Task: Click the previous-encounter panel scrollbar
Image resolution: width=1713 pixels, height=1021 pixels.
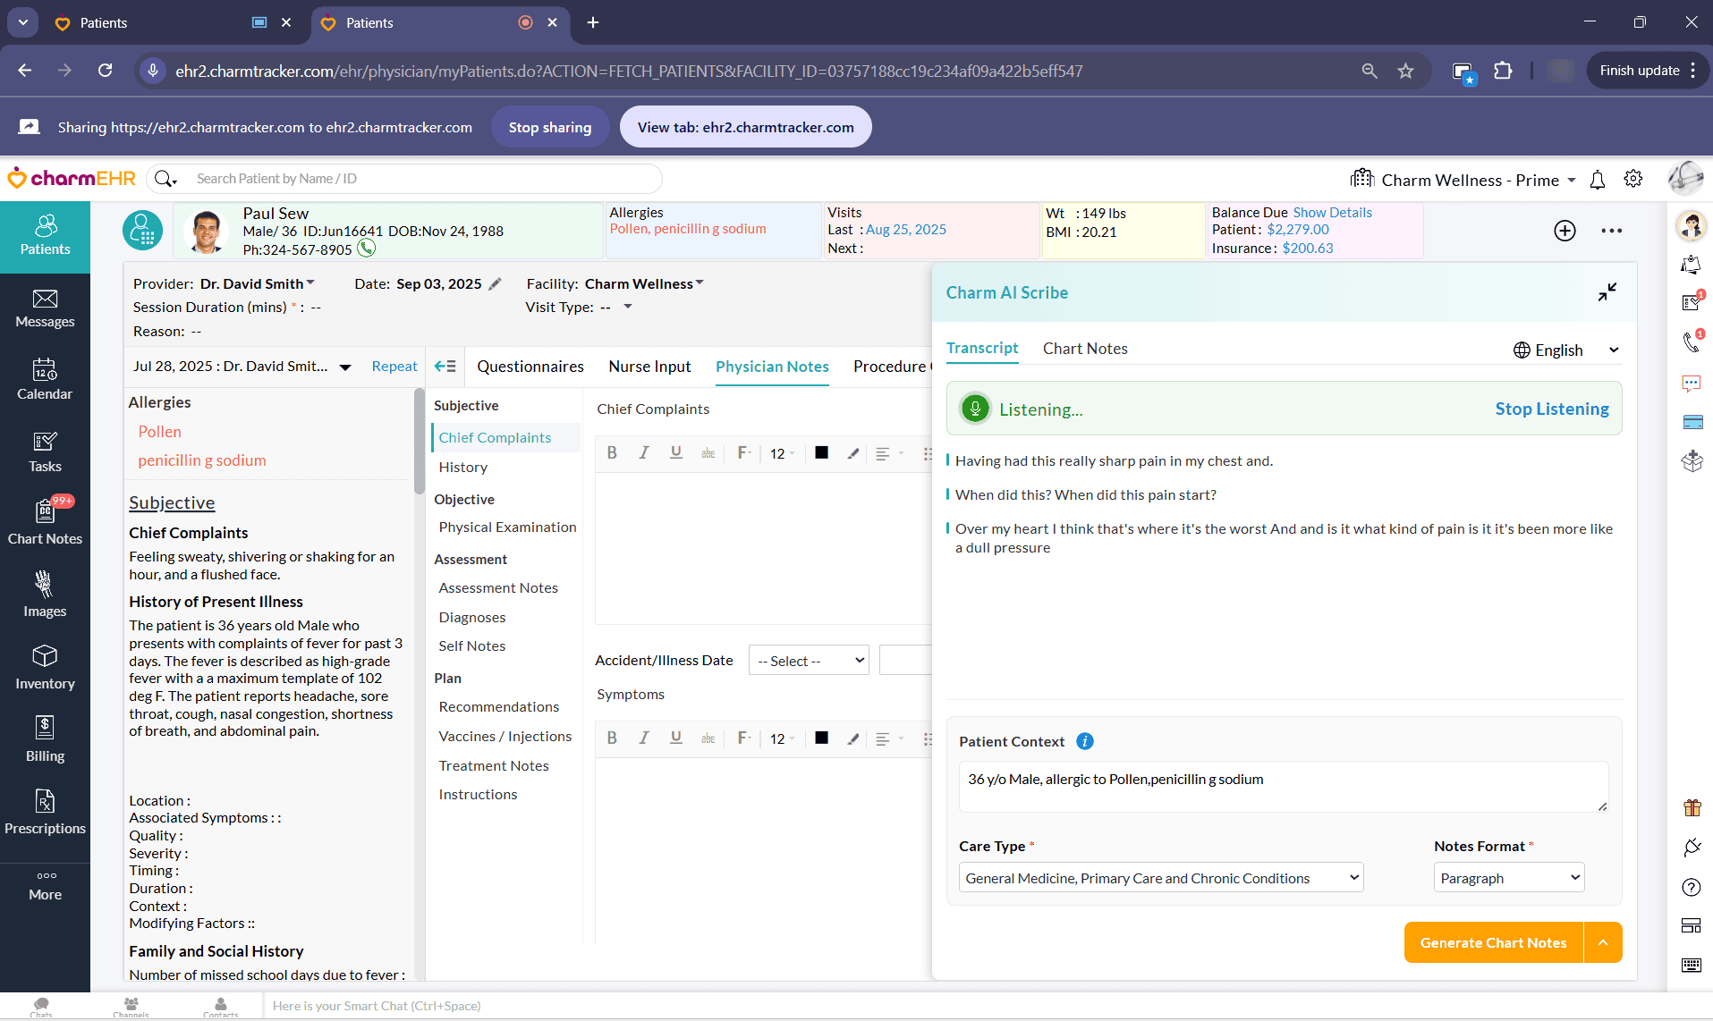Action: coord(419,441)
